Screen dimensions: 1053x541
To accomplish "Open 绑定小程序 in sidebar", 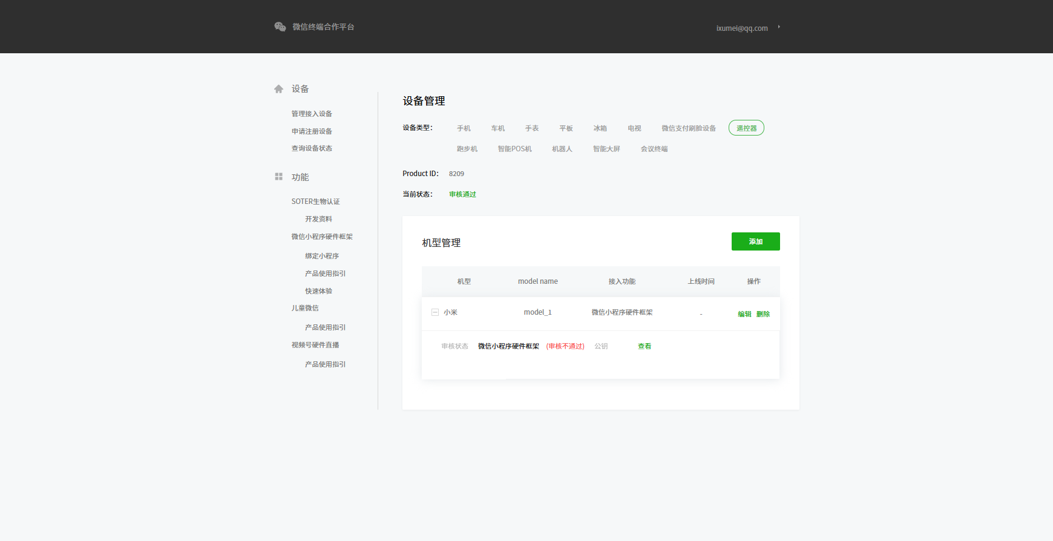I will coord(322,256).
